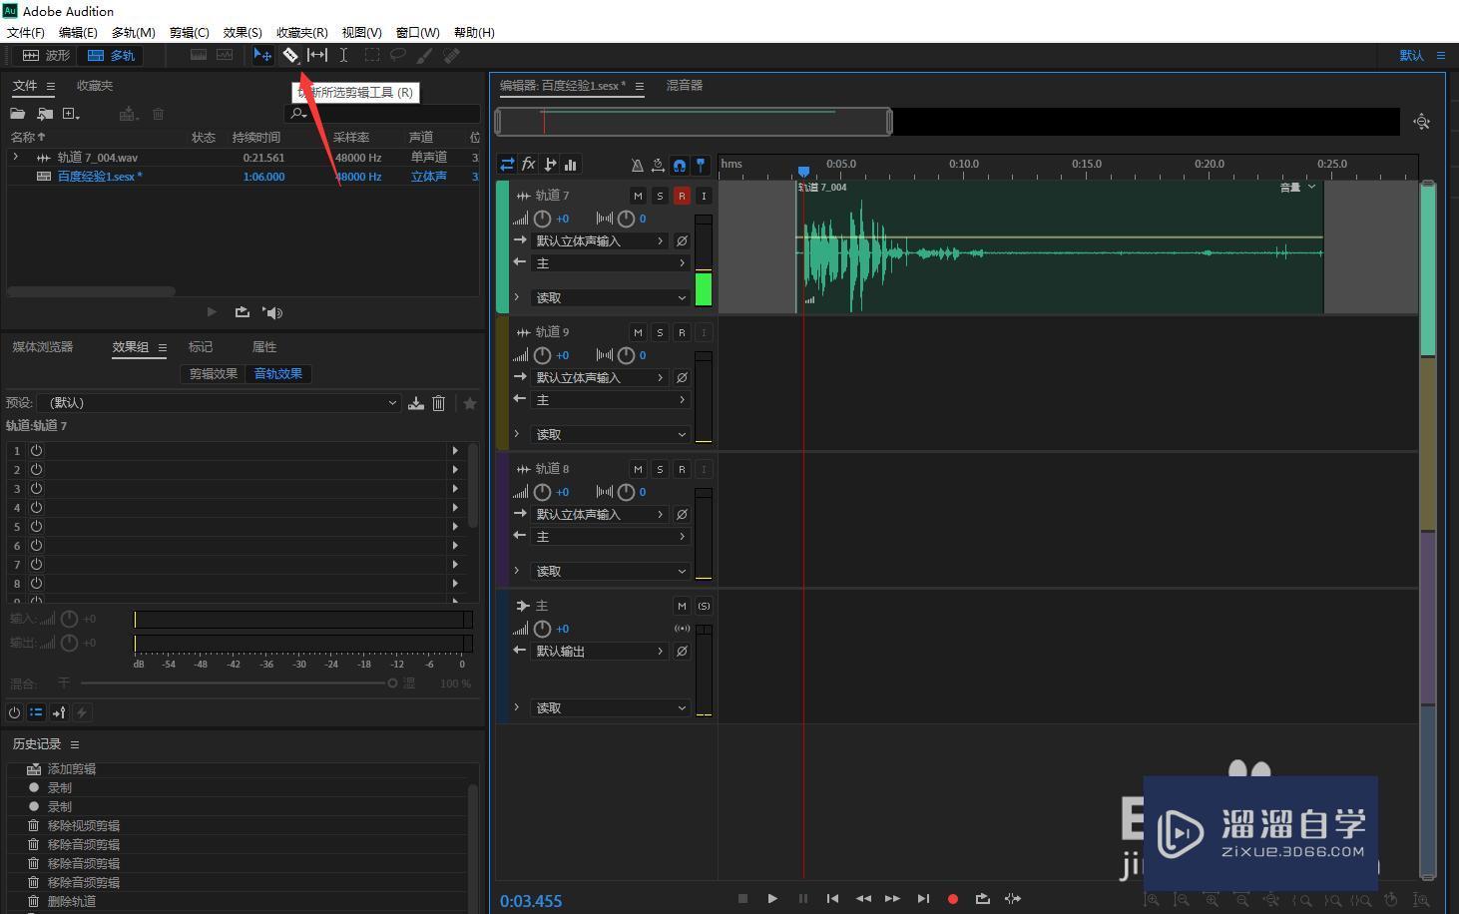1459x914 pixels.
Task: Switch to 波形 waveform view
Action: coord(47,56)
